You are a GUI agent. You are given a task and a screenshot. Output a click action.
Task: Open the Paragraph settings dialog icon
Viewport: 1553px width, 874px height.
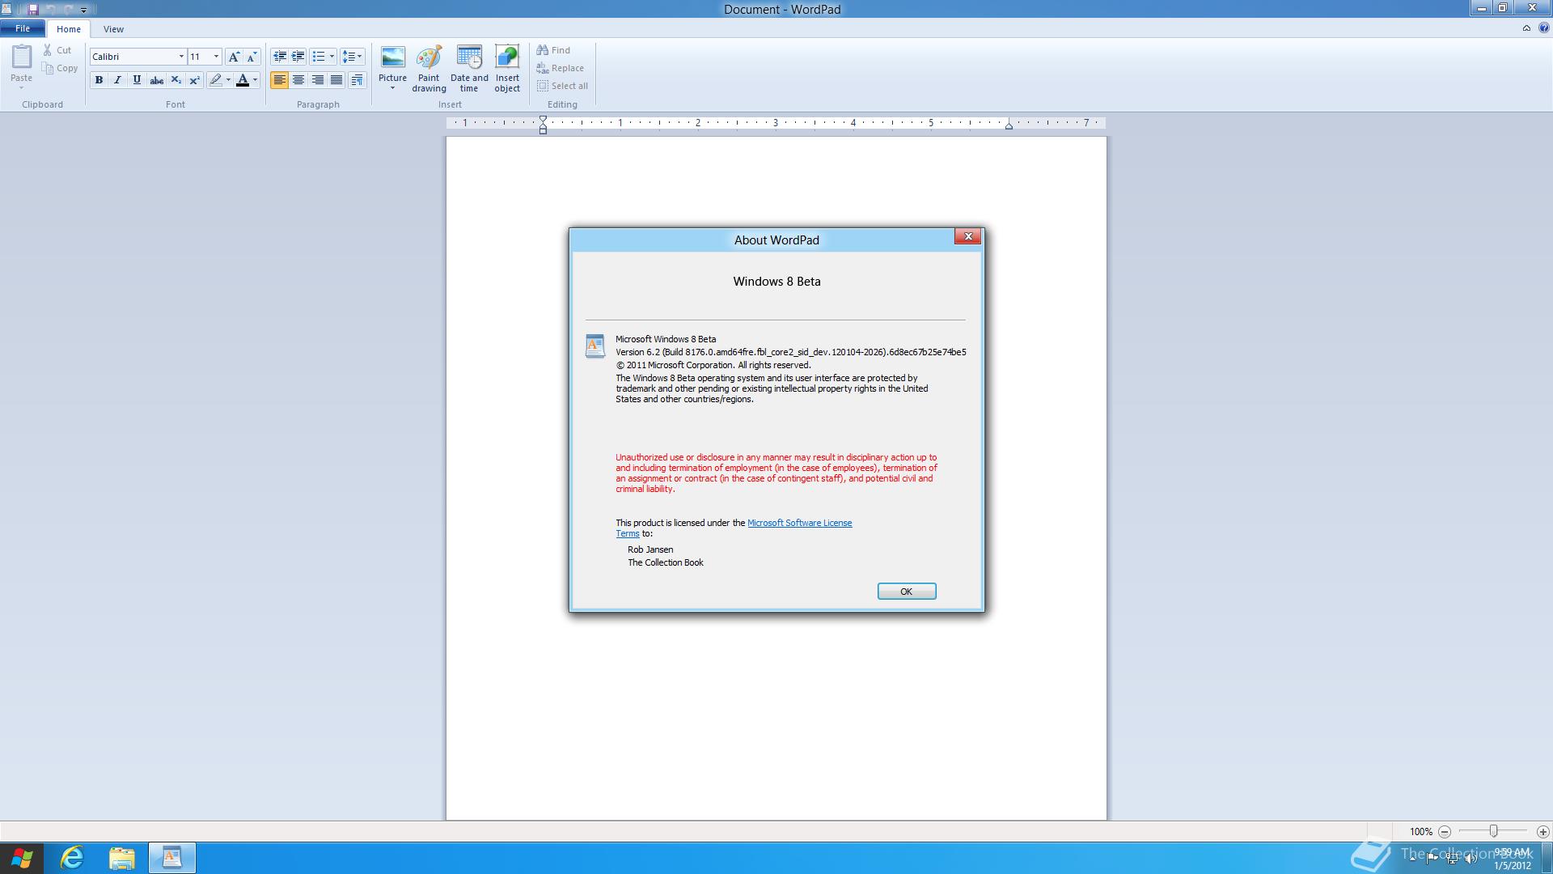click(357, 80)
